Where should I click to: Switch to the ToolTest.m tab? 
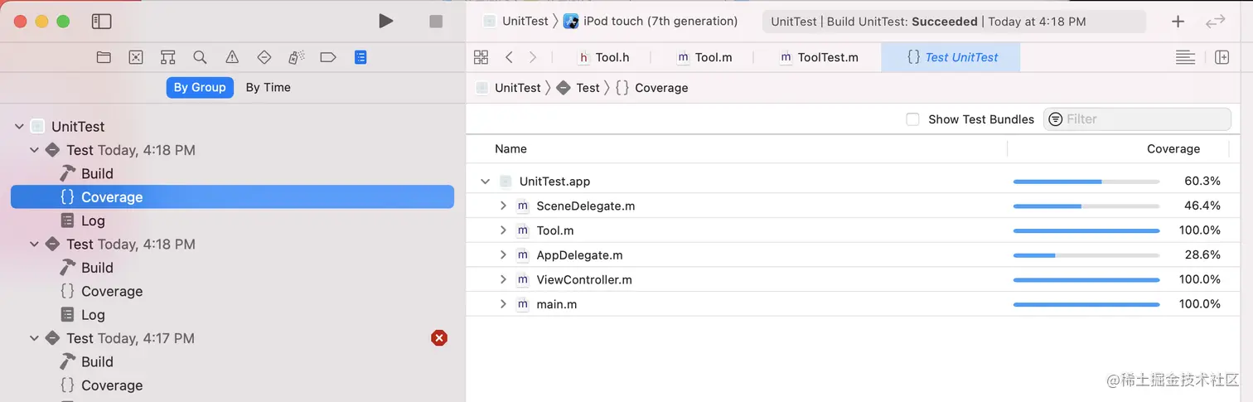coord(819,57)
